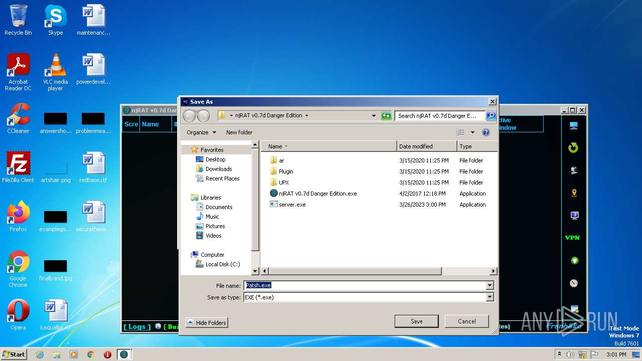The image size is (642, 361).
Task: Open the help icon in the dialog toolbar
Action: (486, 132)
